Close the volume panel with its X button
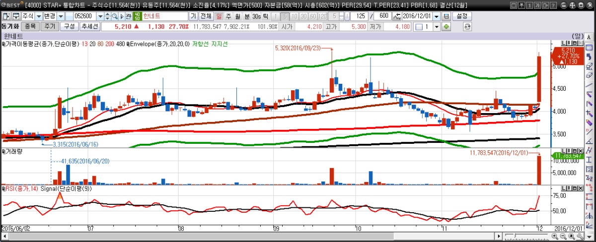Image resolution: width=596 pixels, height=242 pixels. (x=581, y=151)
